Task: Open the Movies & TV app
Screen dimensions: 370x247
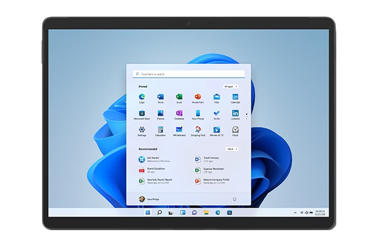Action: (x=216, y=131)
